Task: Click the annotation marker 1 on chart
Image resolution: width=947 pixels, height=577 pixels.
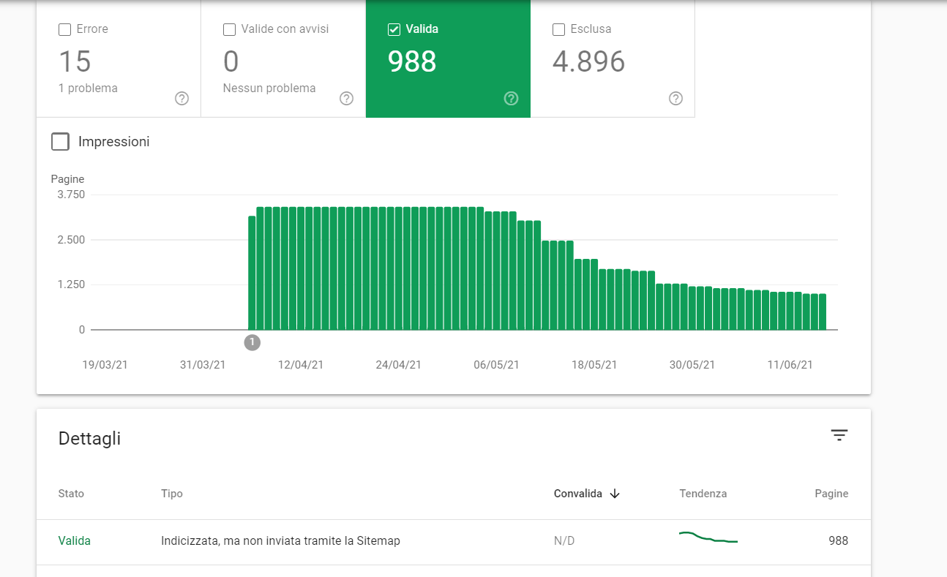Action: 252,342
